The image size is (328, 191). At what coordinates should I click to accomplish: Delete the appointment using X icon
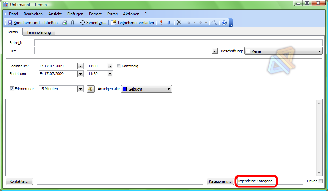(179, 23)
